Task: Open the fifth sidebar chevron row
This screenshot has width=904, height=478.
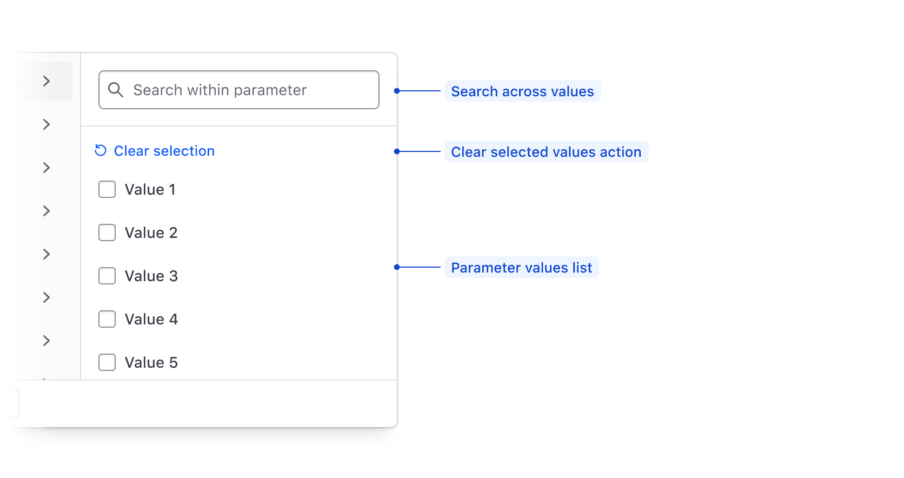Action: coord(46,254)
